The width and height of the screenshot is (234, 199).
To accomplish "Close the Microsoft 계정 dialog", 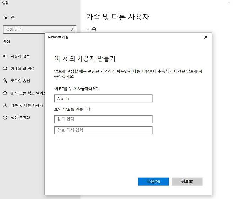I will (x=206, y=37).
